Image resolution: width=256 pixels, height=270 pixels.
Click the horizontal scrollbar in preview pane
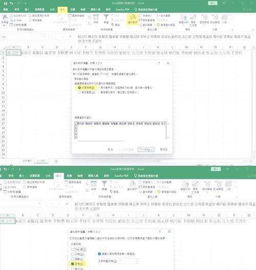point(100,141)
